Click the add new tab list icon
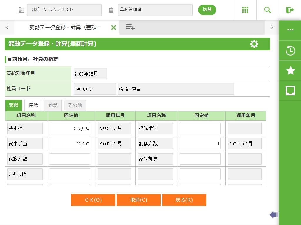 pos(131,28)
